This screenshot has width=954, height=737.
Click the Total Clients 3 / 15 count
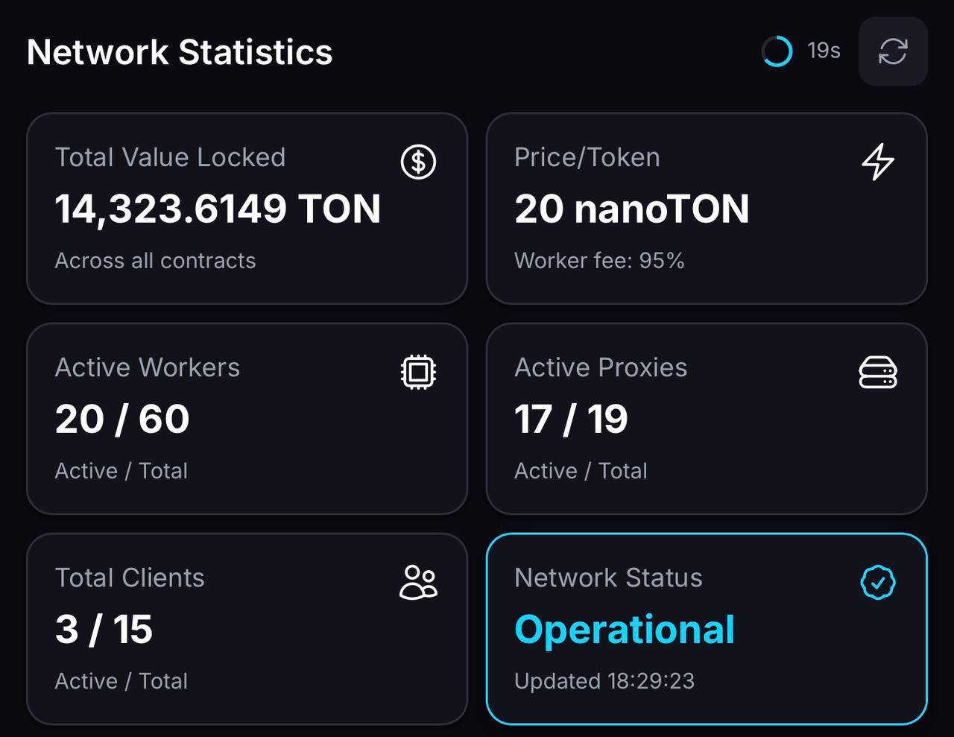(104, 629)
